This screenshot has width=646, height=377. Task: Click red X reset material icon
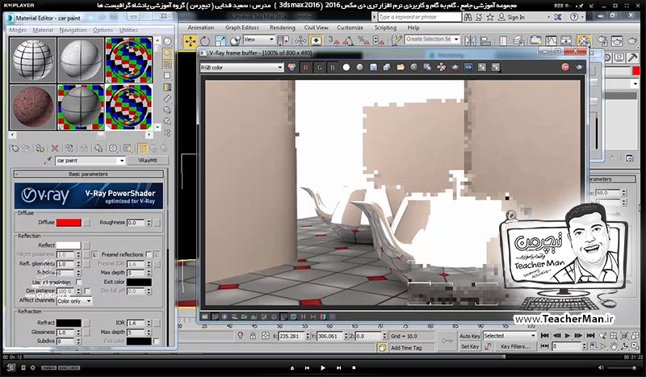[54, 149]
